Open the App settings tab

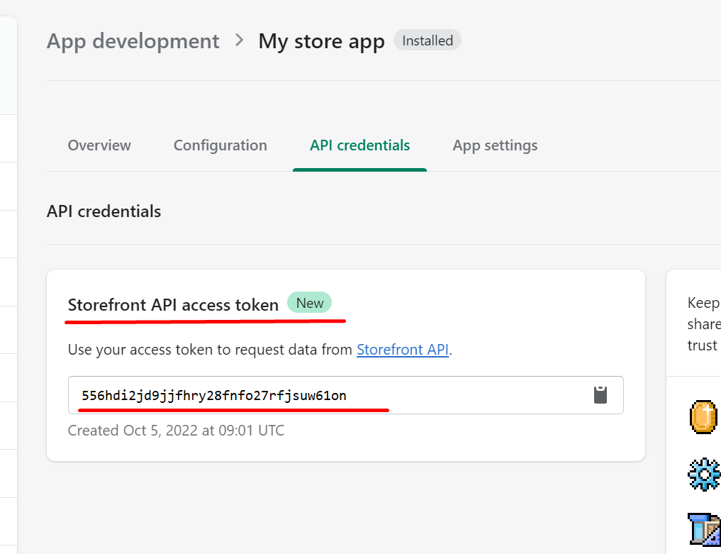(496, 145)
